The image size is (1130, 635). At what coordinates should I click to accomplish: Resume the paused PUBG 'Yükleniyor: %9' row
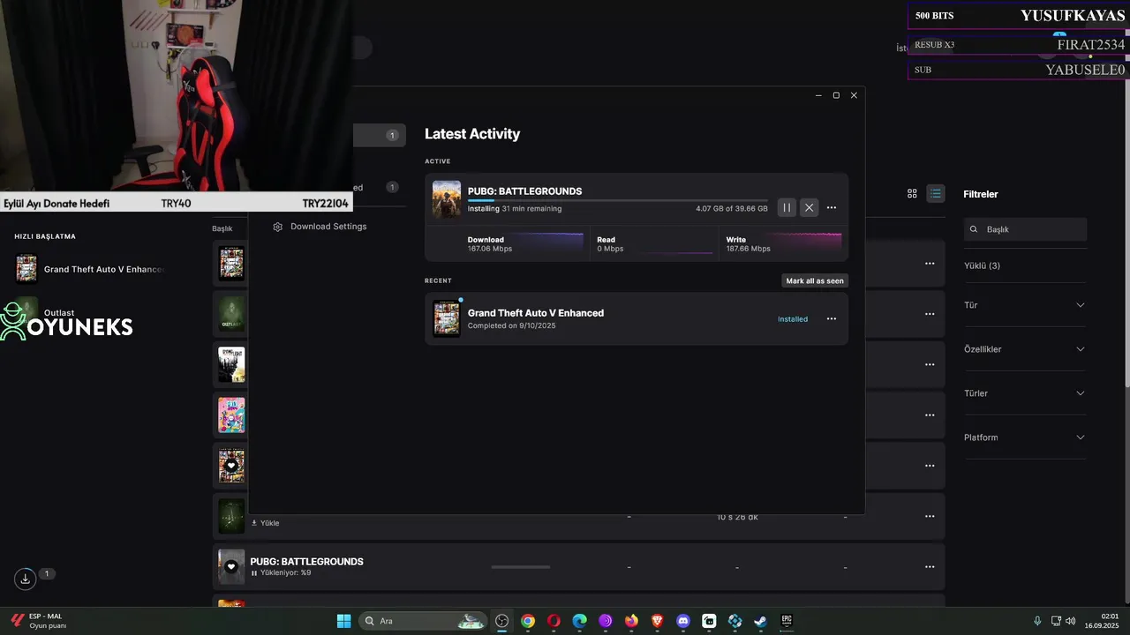[x=254, y=573]
